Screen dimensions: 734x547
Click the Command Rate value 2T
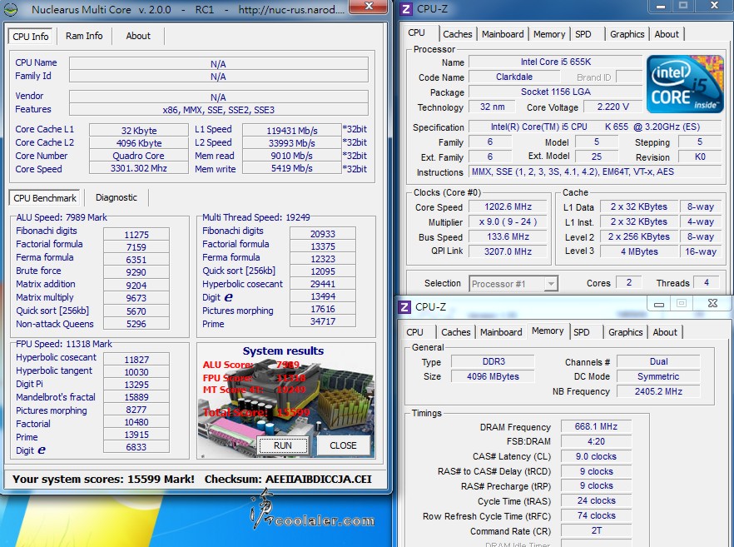click(x=596, y=530)
